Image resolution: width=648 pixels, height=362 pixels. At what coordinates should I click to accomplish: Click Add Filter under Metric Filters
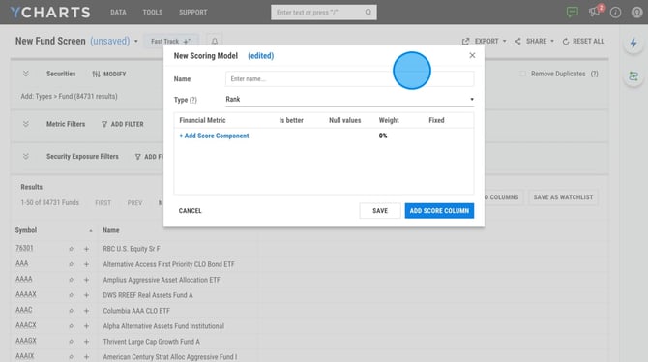[x=122, y=124]
